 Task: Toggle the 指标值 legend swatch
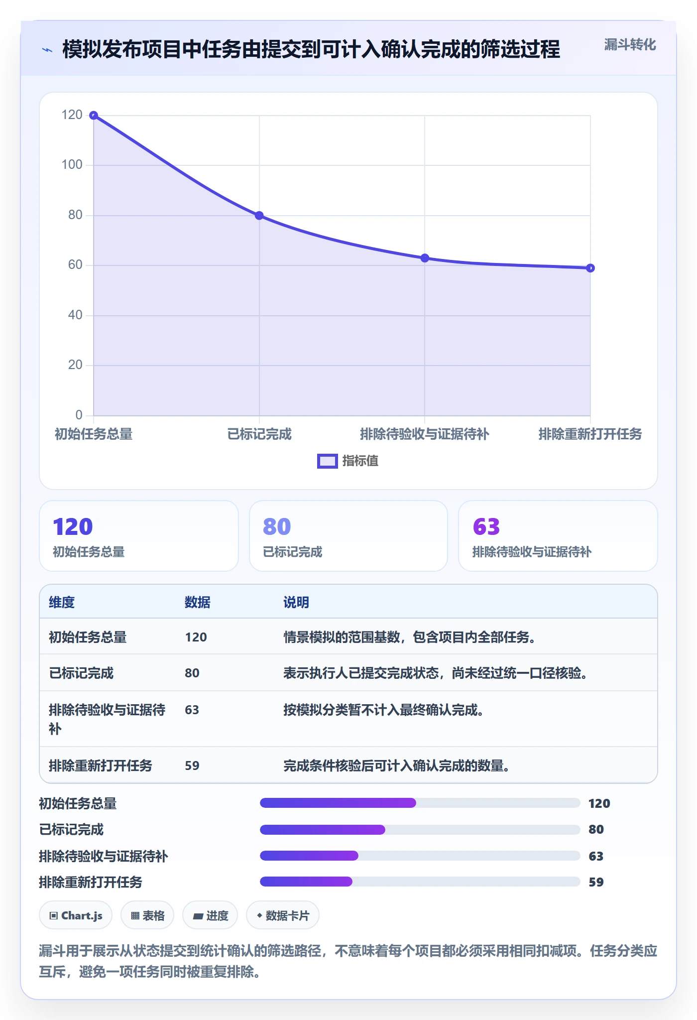point(328,461)
